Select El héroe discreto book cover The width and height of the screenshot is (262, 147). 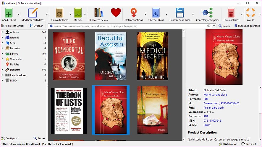tap(152, 110)
